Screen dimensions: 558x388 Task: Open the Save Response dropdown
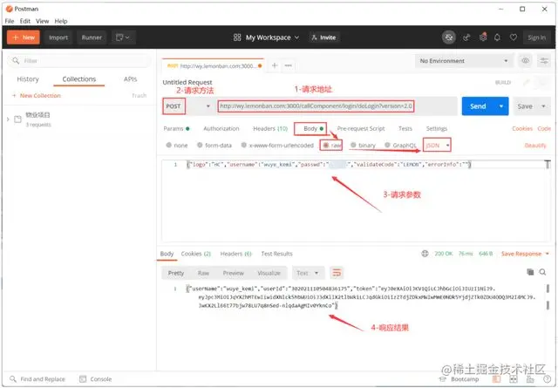pyautogui.click(x=525, y=254)
